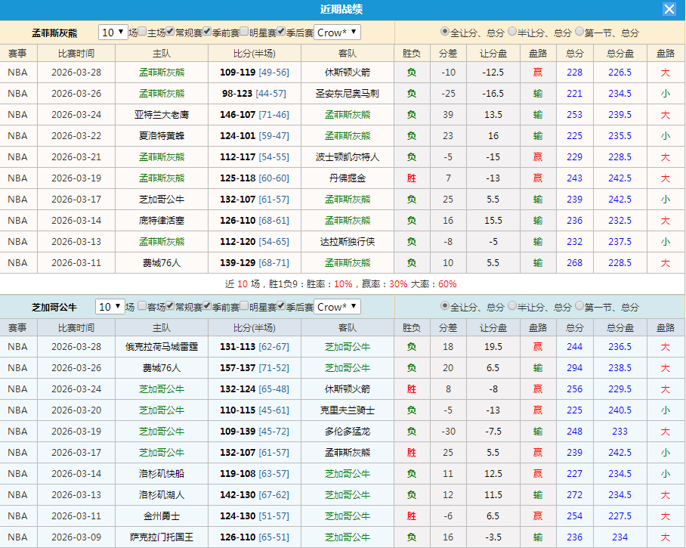This screenshot has height=548, width=686.
Task: Open the Bulls games count dropdown showing 10
Action: (111, 308)
